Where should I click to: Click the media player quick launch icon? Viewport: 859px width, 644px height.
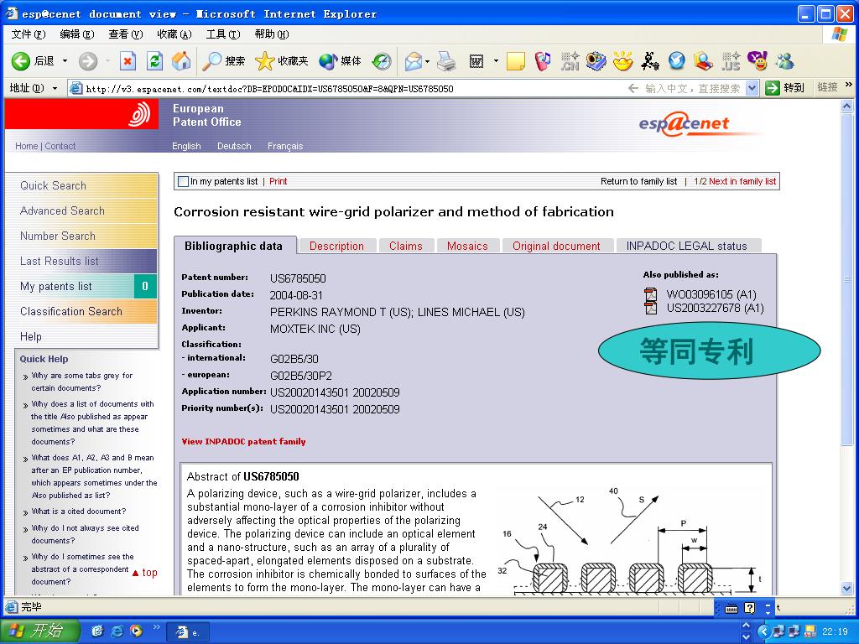pyautogui.click(x=136, y=631)
